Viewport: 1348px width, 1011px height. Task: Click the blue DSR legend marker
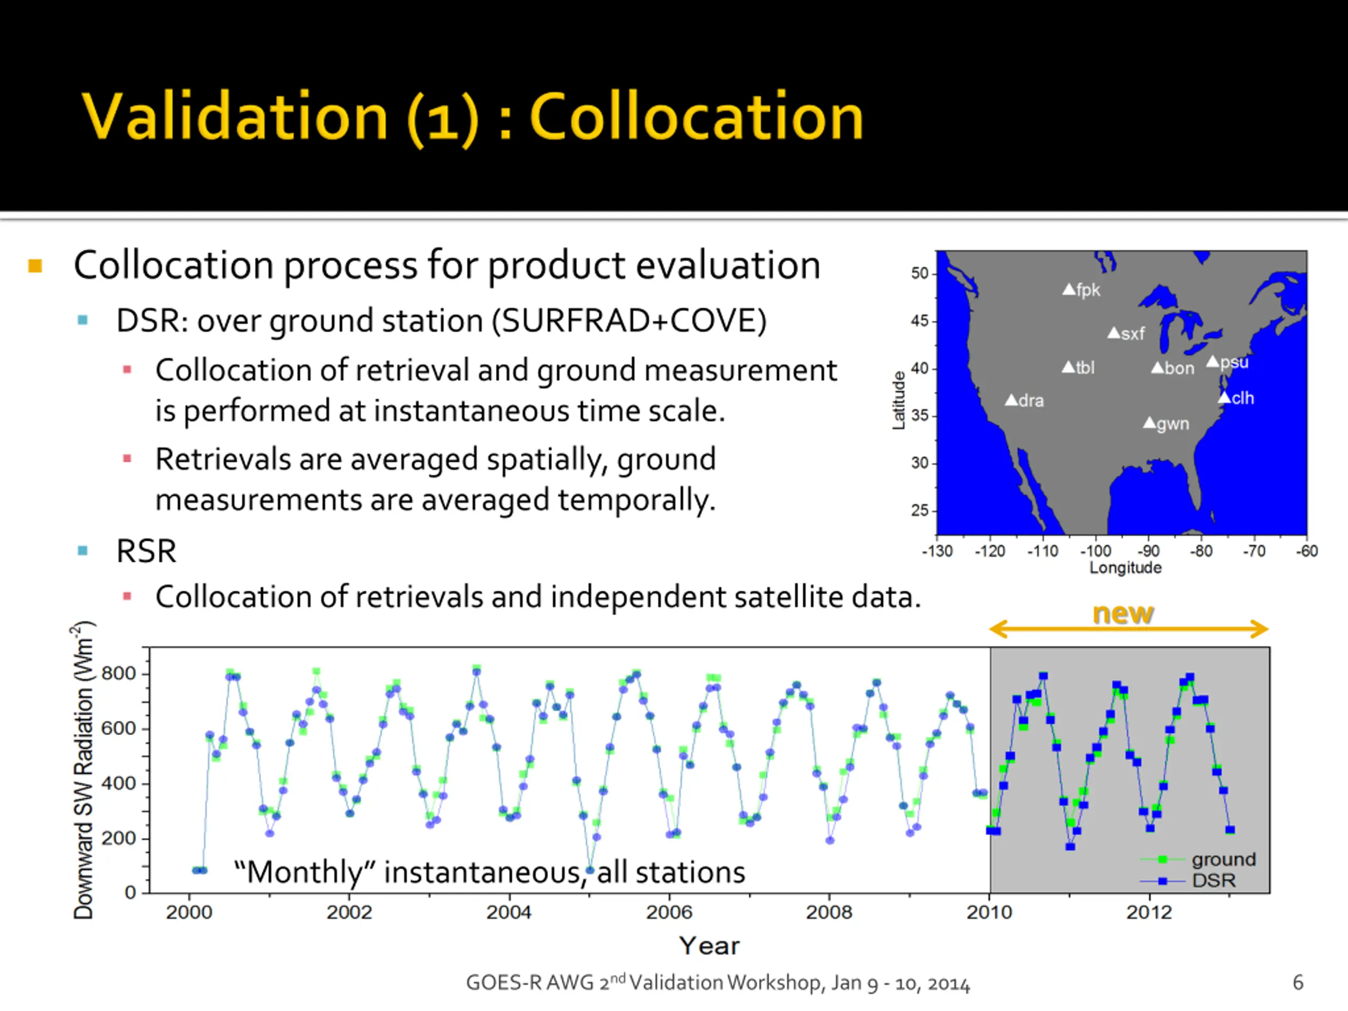pos(1162,880)
